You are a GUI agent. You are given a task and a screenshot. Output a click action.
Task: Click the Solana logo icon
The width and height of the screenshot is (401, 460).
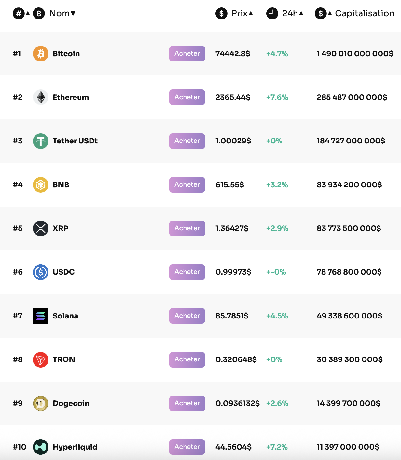[x=40, y=316]
